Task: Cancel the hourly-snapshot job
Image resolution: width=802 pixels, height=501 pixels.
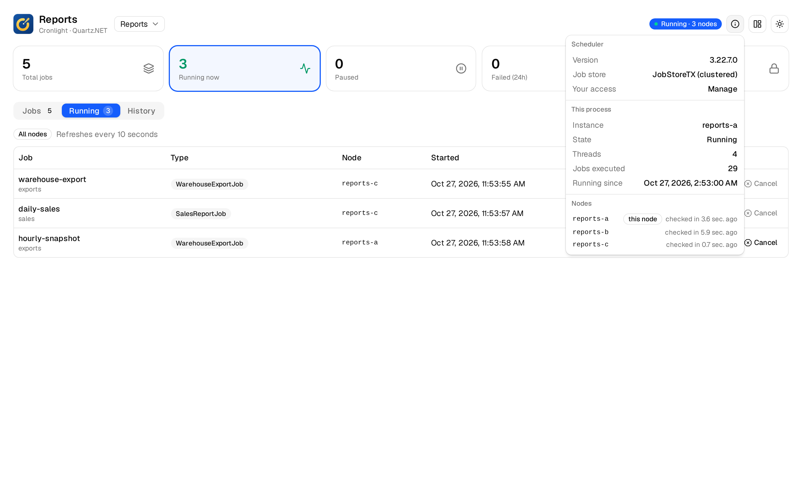Action: [760, 242]
